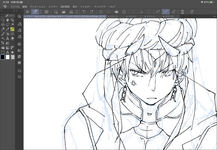Click the Fill bucket command bar icon

(117, 12)
